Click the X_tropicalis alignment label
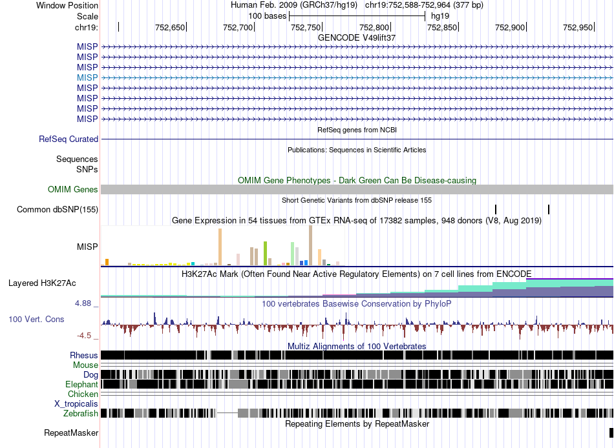614x448 pixels. [x=76, y=404]
